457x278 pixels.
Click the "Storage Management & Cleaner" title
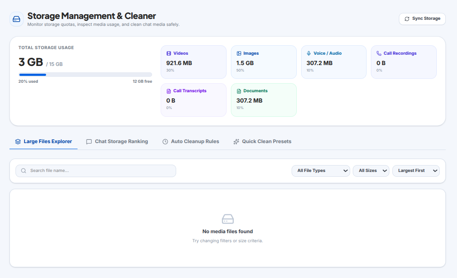coord(91,16)
